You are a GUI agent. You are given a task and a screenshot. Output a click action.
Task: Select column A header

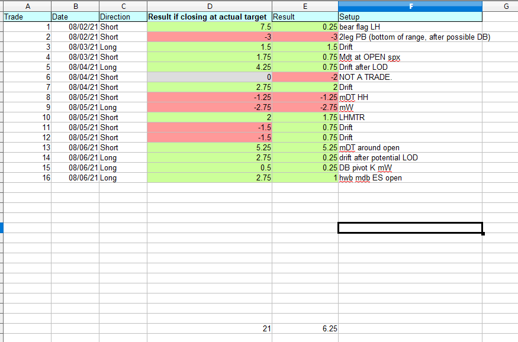27,6
